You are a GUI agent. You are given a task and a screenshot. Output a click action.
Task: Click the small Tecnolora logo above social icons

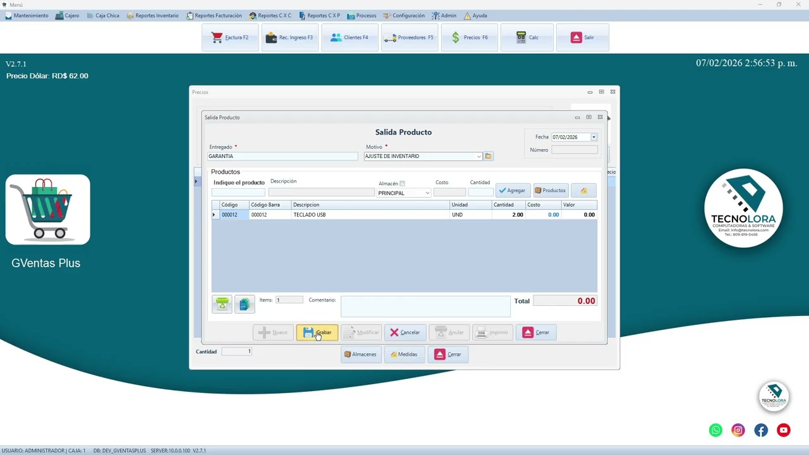click(774, 396)
